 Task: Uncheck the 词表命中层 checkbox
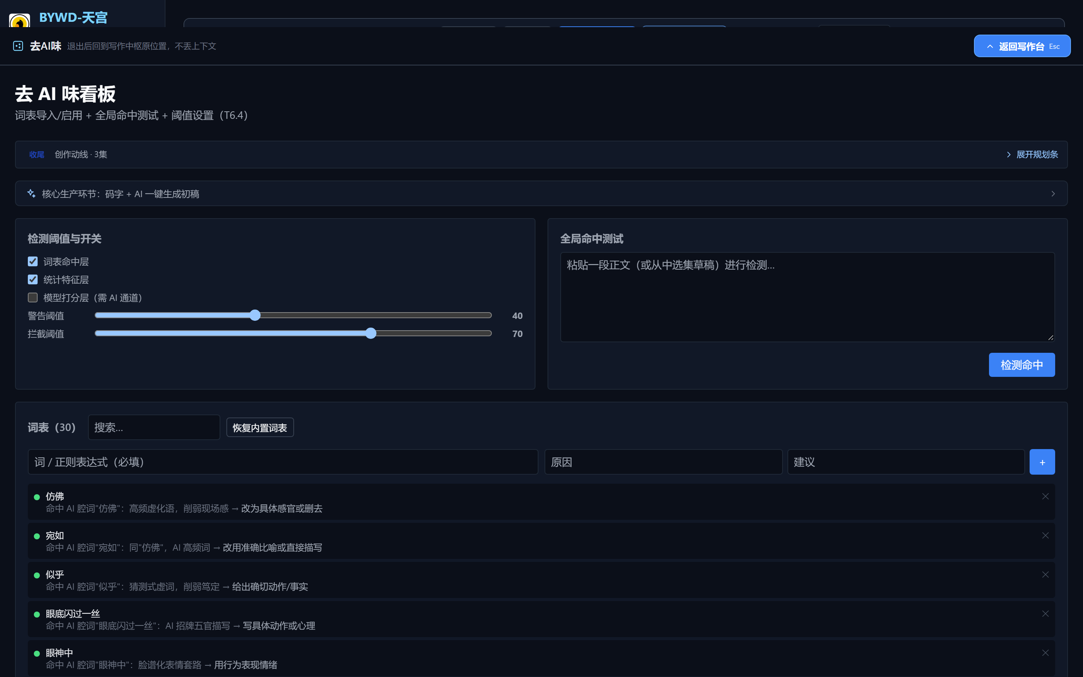point(33,261)
